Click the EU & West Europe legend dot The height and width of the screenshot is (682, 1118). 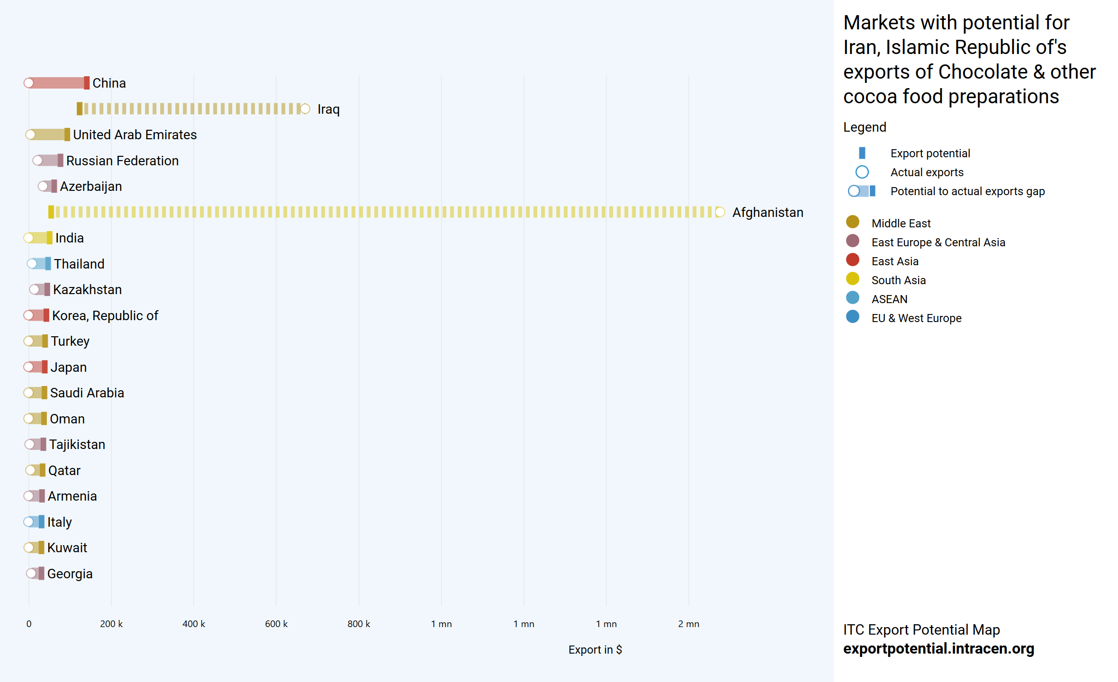click(852, 317)
